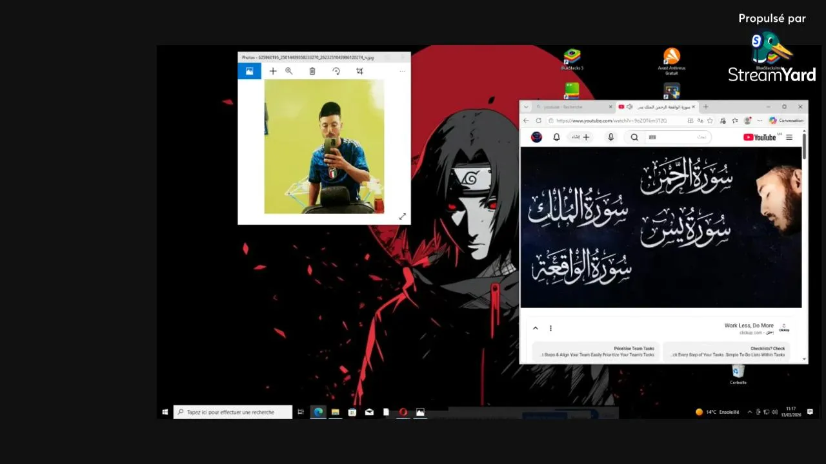The width and height of the screenshot is (826, 464).
Task: Open YouTube notifications bell
Action: (556, 137)
